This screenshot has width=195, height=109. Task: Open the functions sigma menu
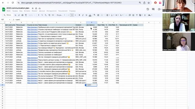click(145, 15)
